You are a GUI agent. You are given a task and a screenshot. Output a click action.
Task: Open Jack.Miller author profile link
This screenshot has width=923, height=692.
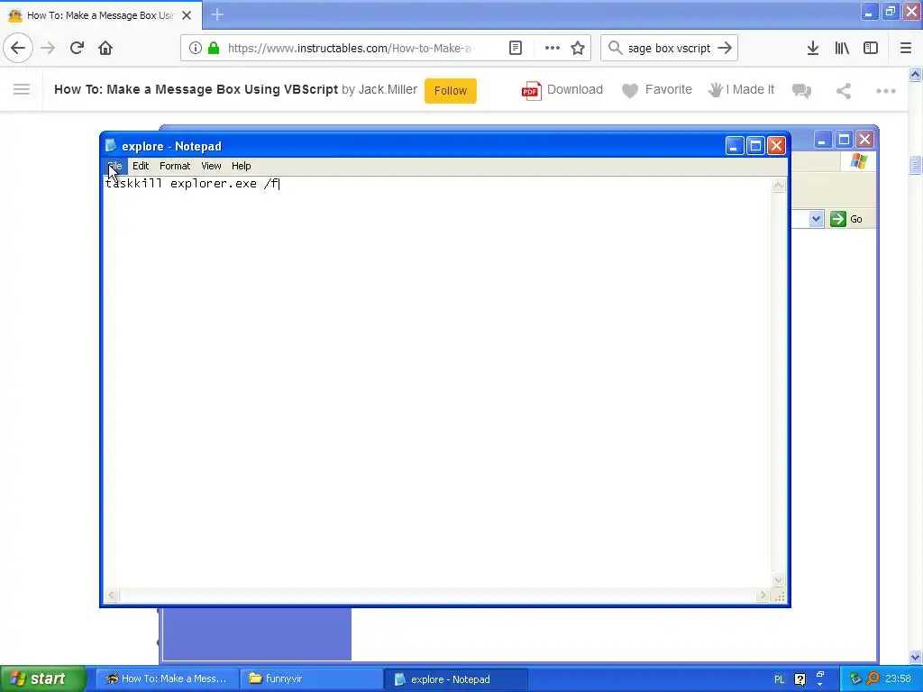pyautogui.click(x=388, y=89)
